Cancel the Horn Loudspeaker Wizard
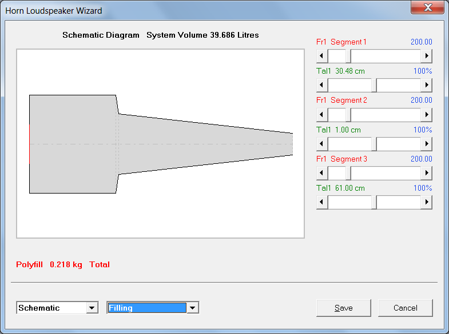 (x=405, y=308)
